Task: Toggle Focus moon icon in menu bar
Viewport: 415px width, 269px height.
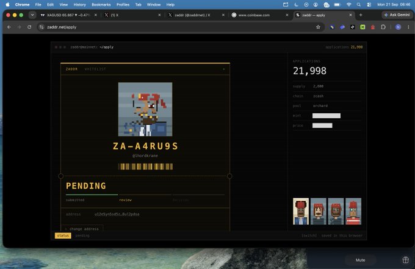Action: point(296,4)
